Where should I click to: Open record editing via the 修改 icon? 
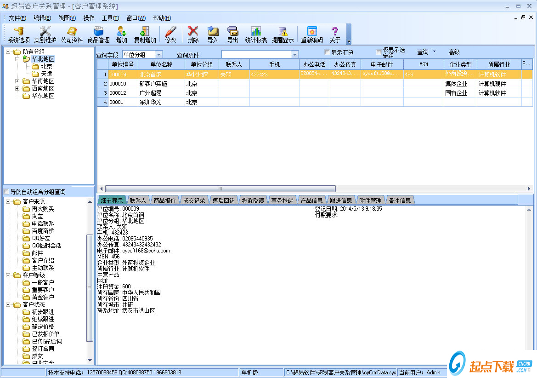click(170, 34)
